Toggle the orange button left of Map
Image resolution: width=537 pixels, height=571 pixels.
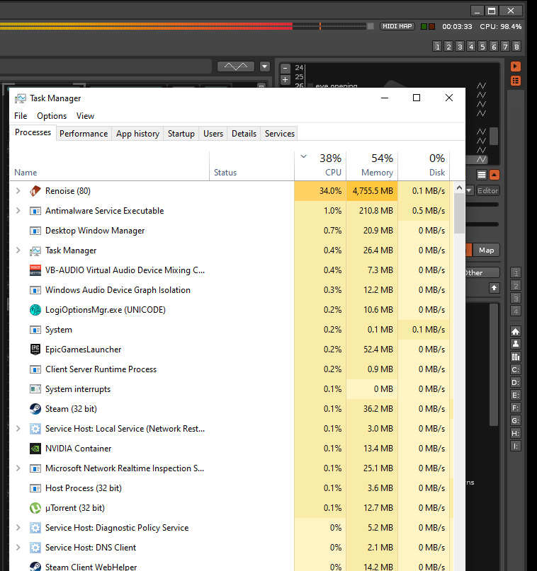pyautogui.click(x=469, y=250)
